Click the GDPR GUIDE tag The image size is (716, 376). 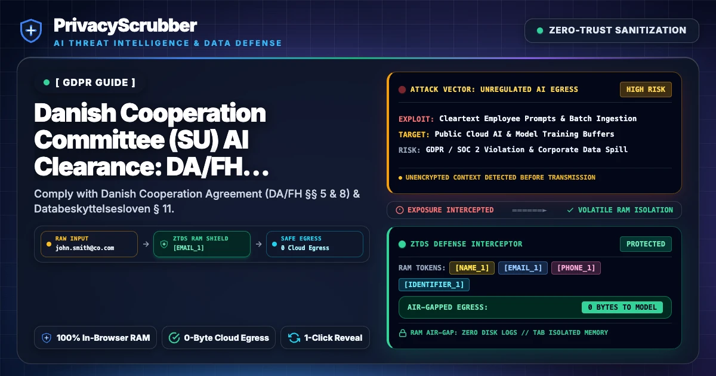click(x=89, y=82)
